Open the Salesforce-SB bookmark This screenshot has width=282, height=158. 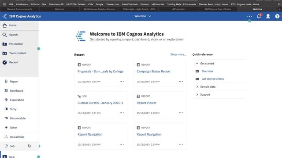click(x=56, y=4)
